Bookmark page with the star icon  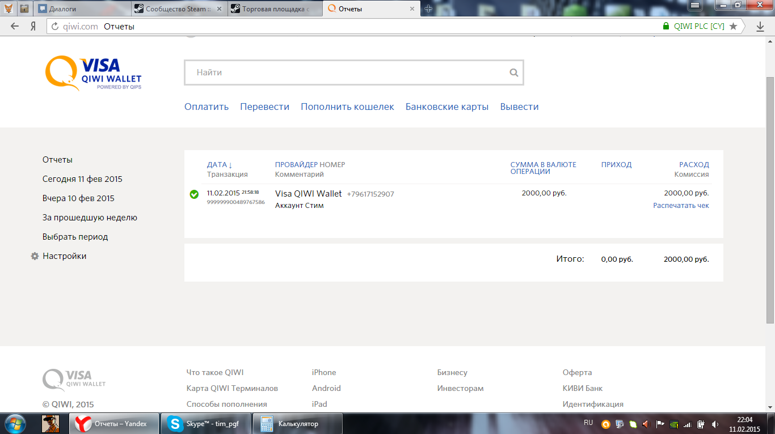pos(734,26)
